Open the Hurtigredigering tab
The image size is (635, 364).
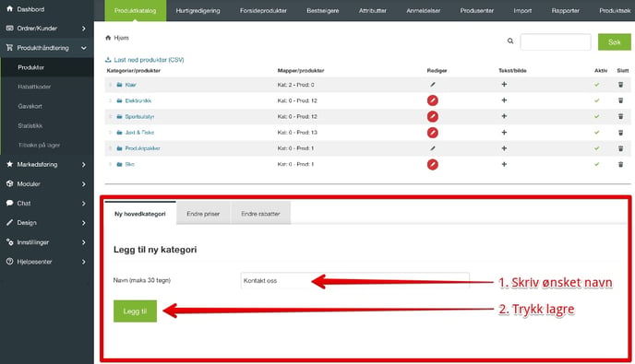(198, 10)
